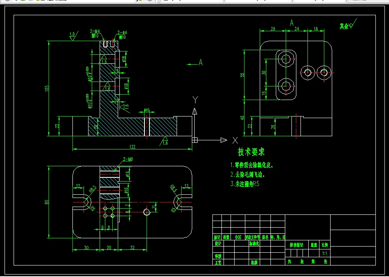This screenshot has height=277, width=389.
Task: Click the 2-M4 hole callout
Action: coord(95,31)
